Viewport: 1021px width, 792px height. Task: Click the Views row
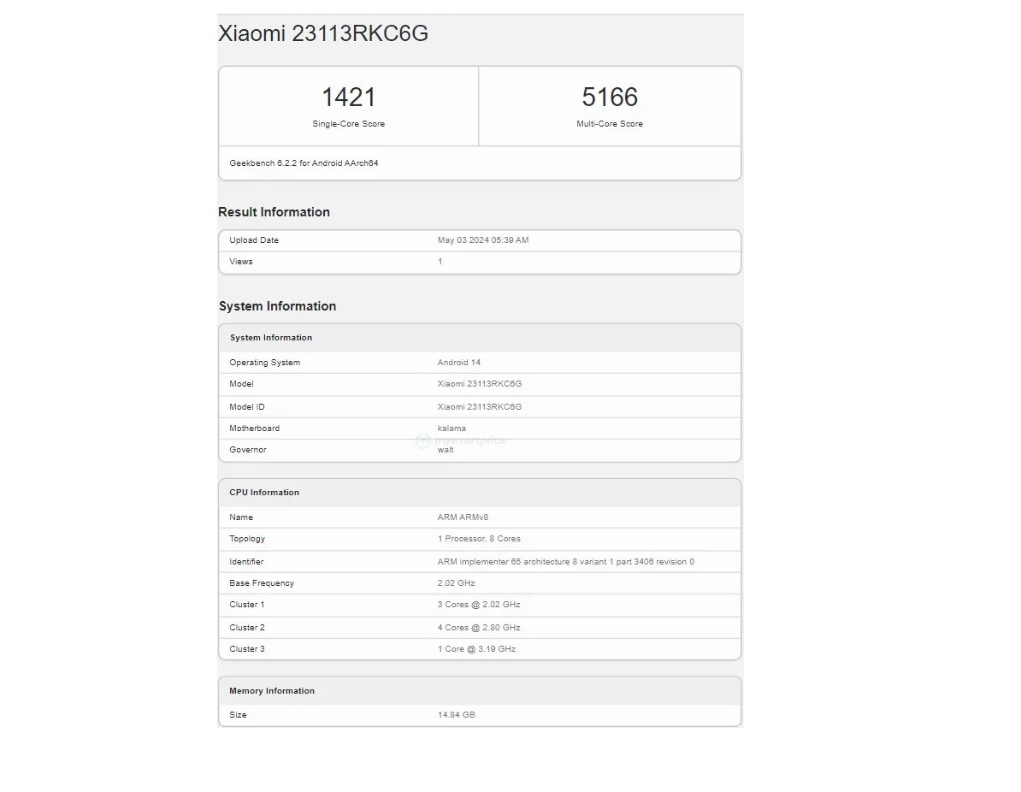(x=479, y=262)
